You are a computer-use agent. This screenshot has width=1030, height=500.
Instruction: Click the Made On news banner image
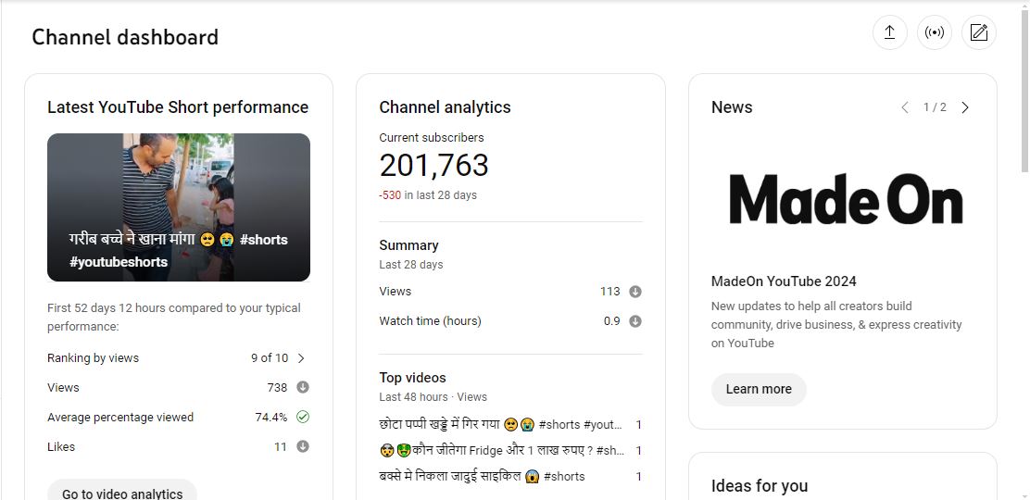[845, 199]
